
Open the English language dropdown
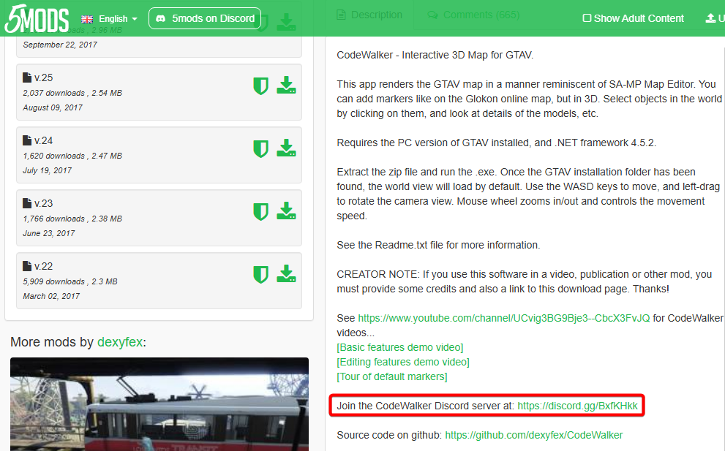(110, 19)
